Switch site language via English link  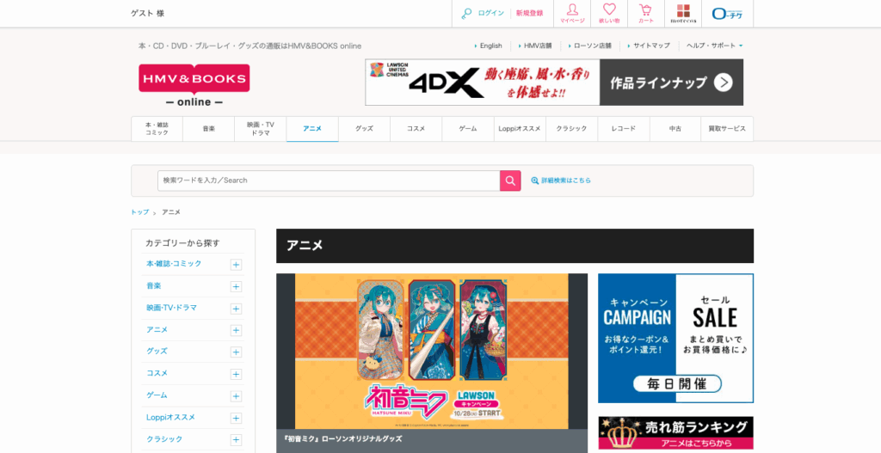[490, 46]
